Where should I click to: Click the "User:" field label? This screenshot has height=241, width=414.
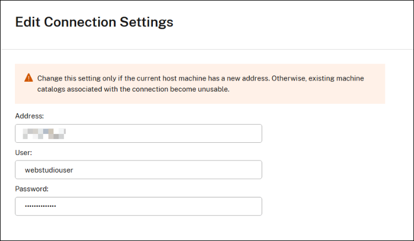point(25,153)
